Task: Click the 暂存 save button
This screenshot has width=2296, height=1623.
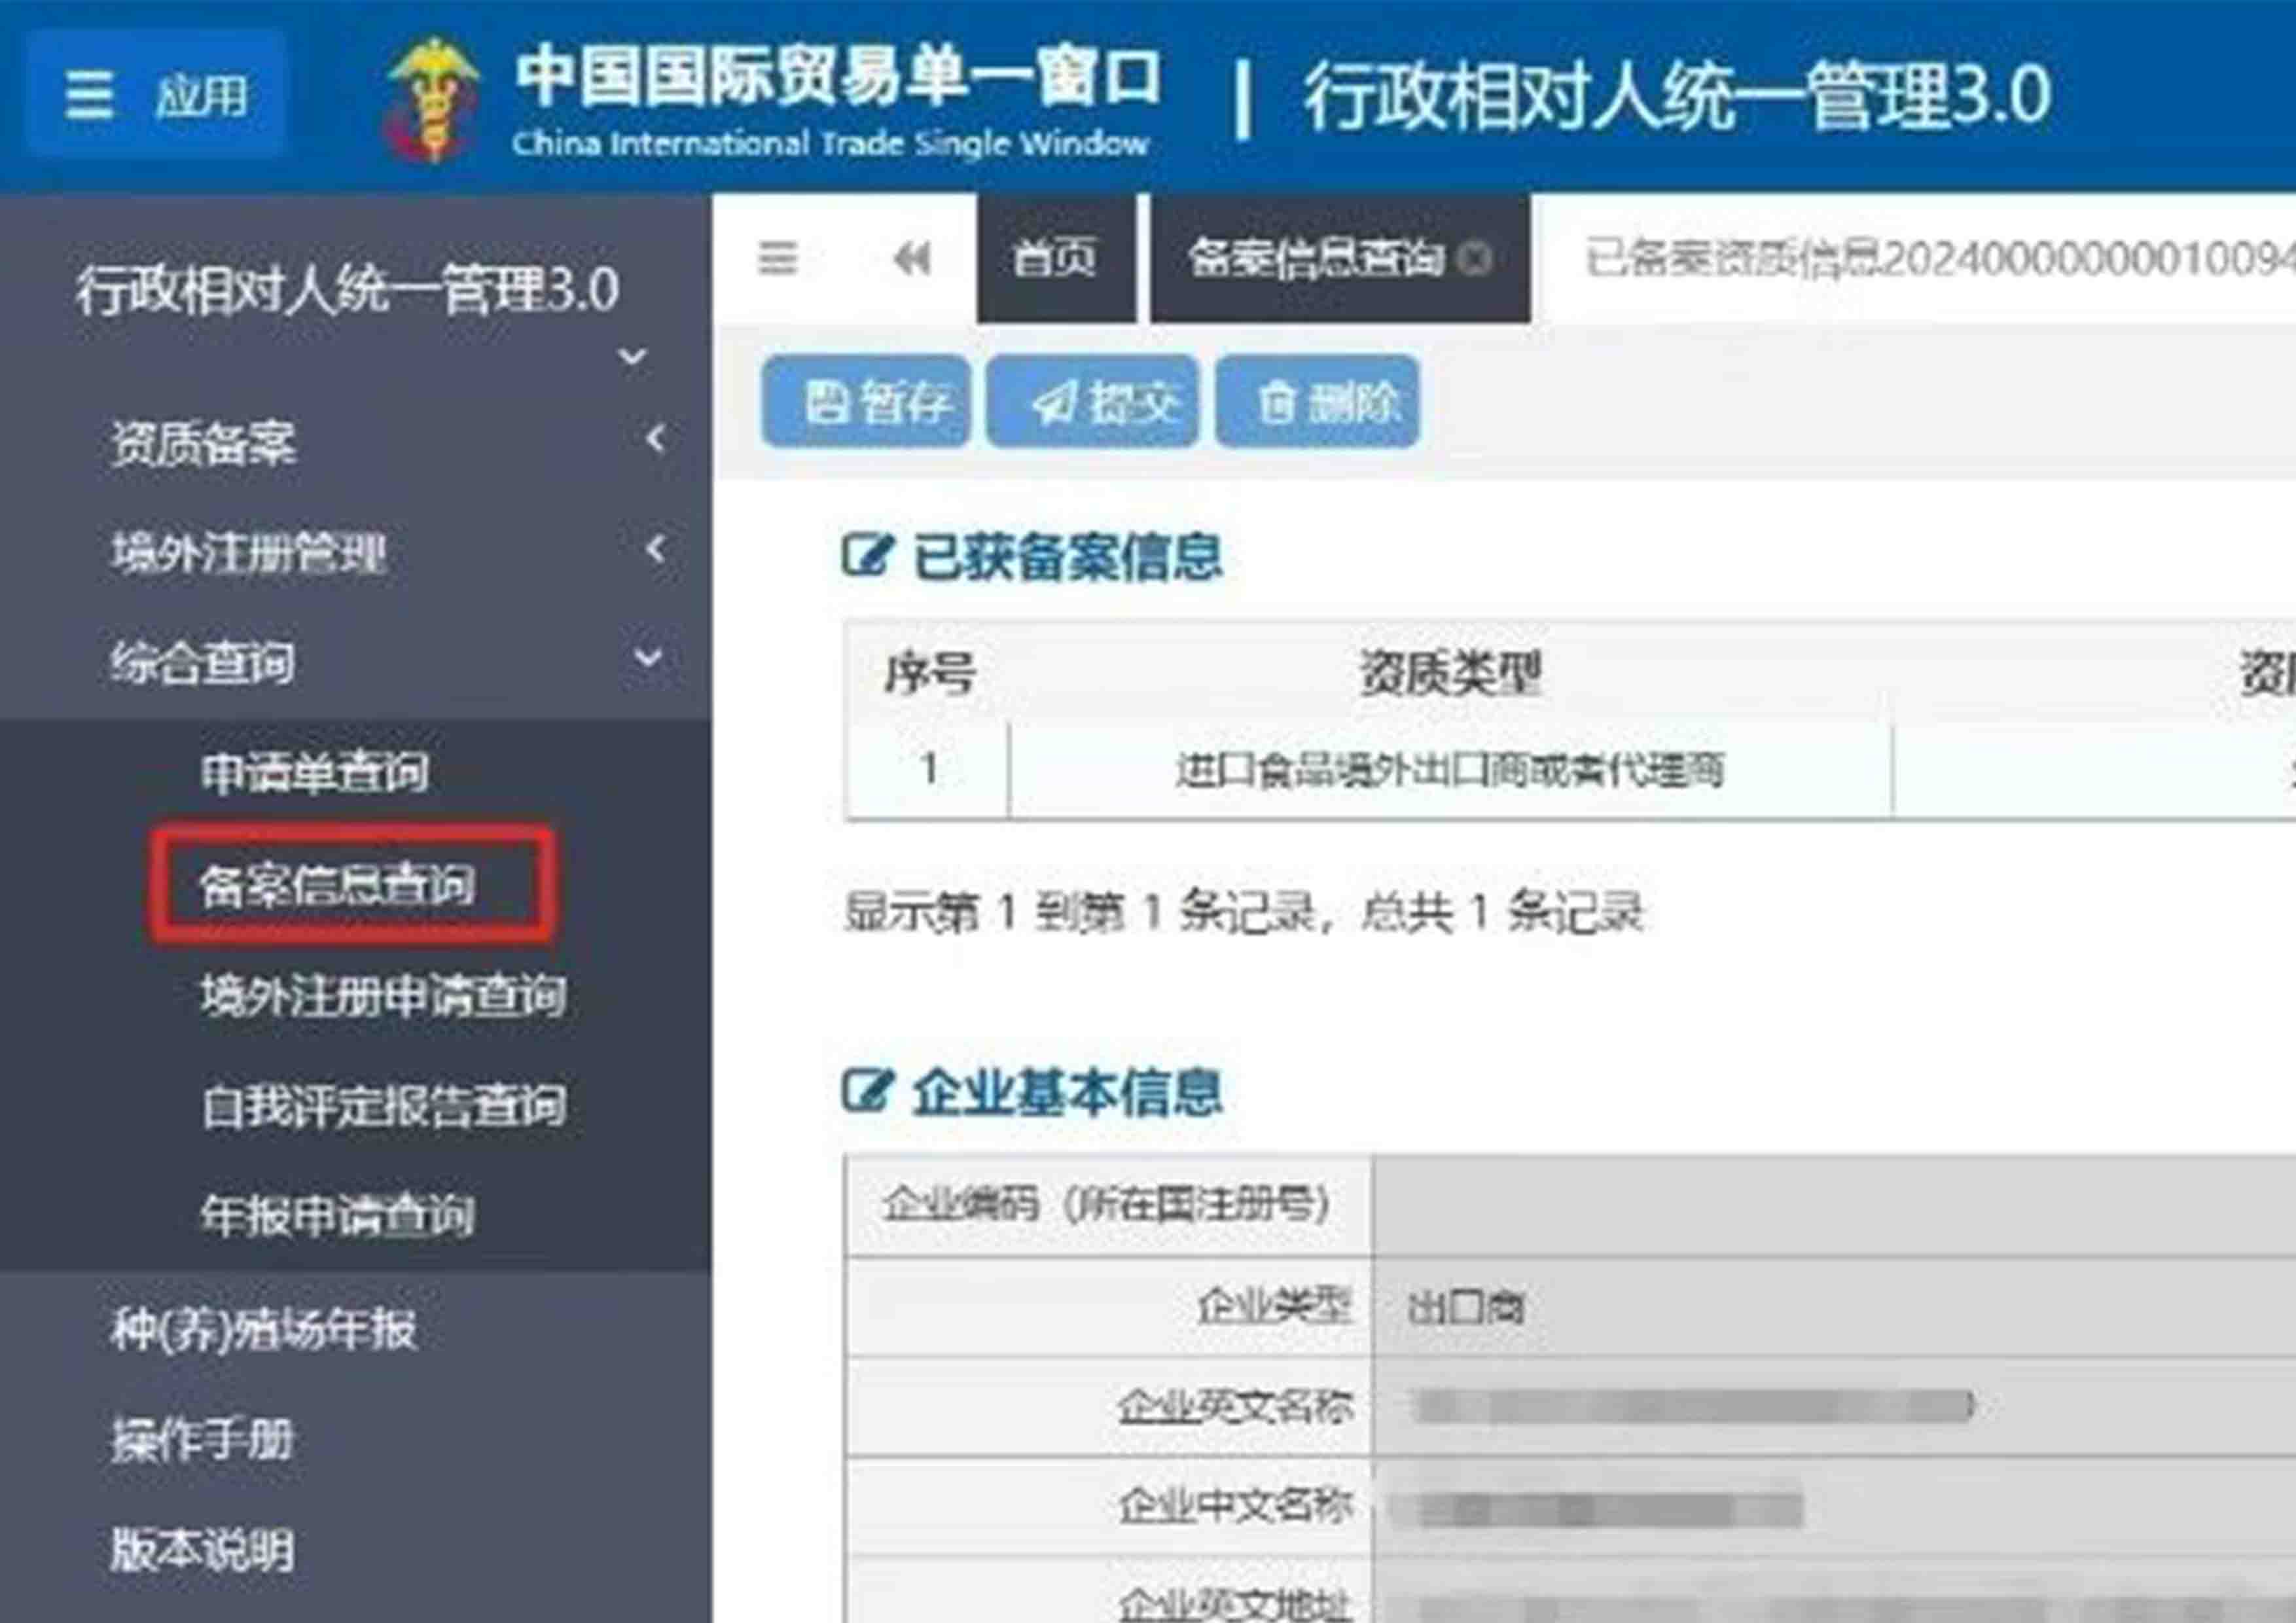Action: pos(865,401)
